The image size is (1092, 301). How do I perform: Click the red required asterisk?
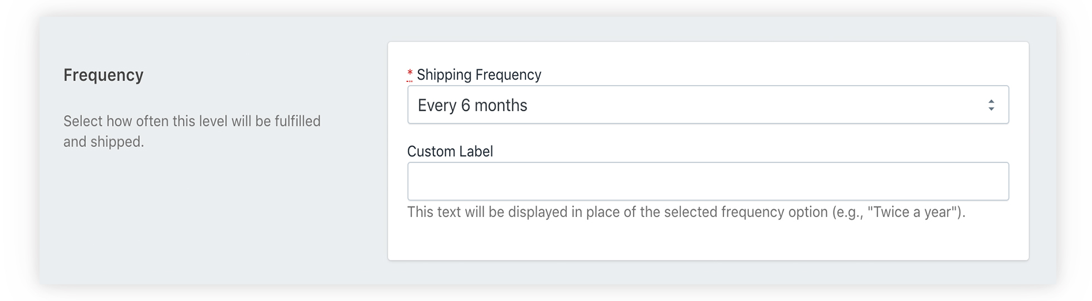pos(410,74)
